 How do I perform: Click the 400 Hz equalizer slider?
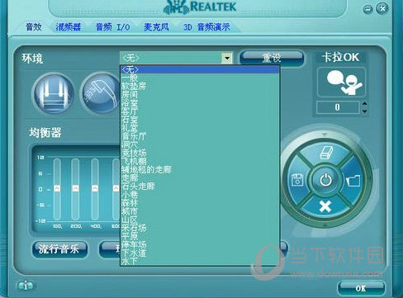click(95, 189)
